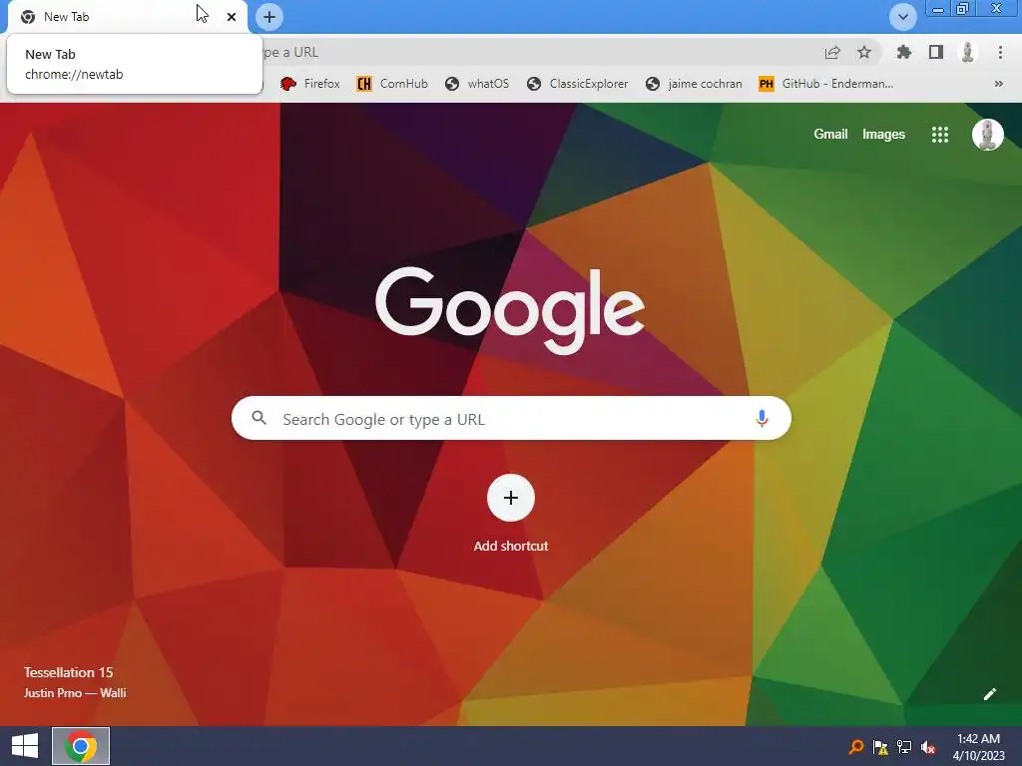Open the tab search dropdown arrow
Screen dimensions: 1022x766
[x=902, y=17]
